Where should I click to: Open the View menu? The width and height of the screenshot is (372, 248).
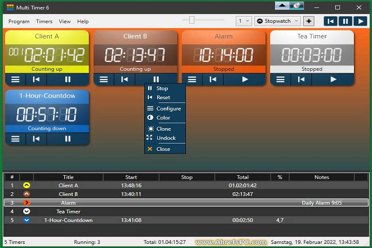point(65,21)
